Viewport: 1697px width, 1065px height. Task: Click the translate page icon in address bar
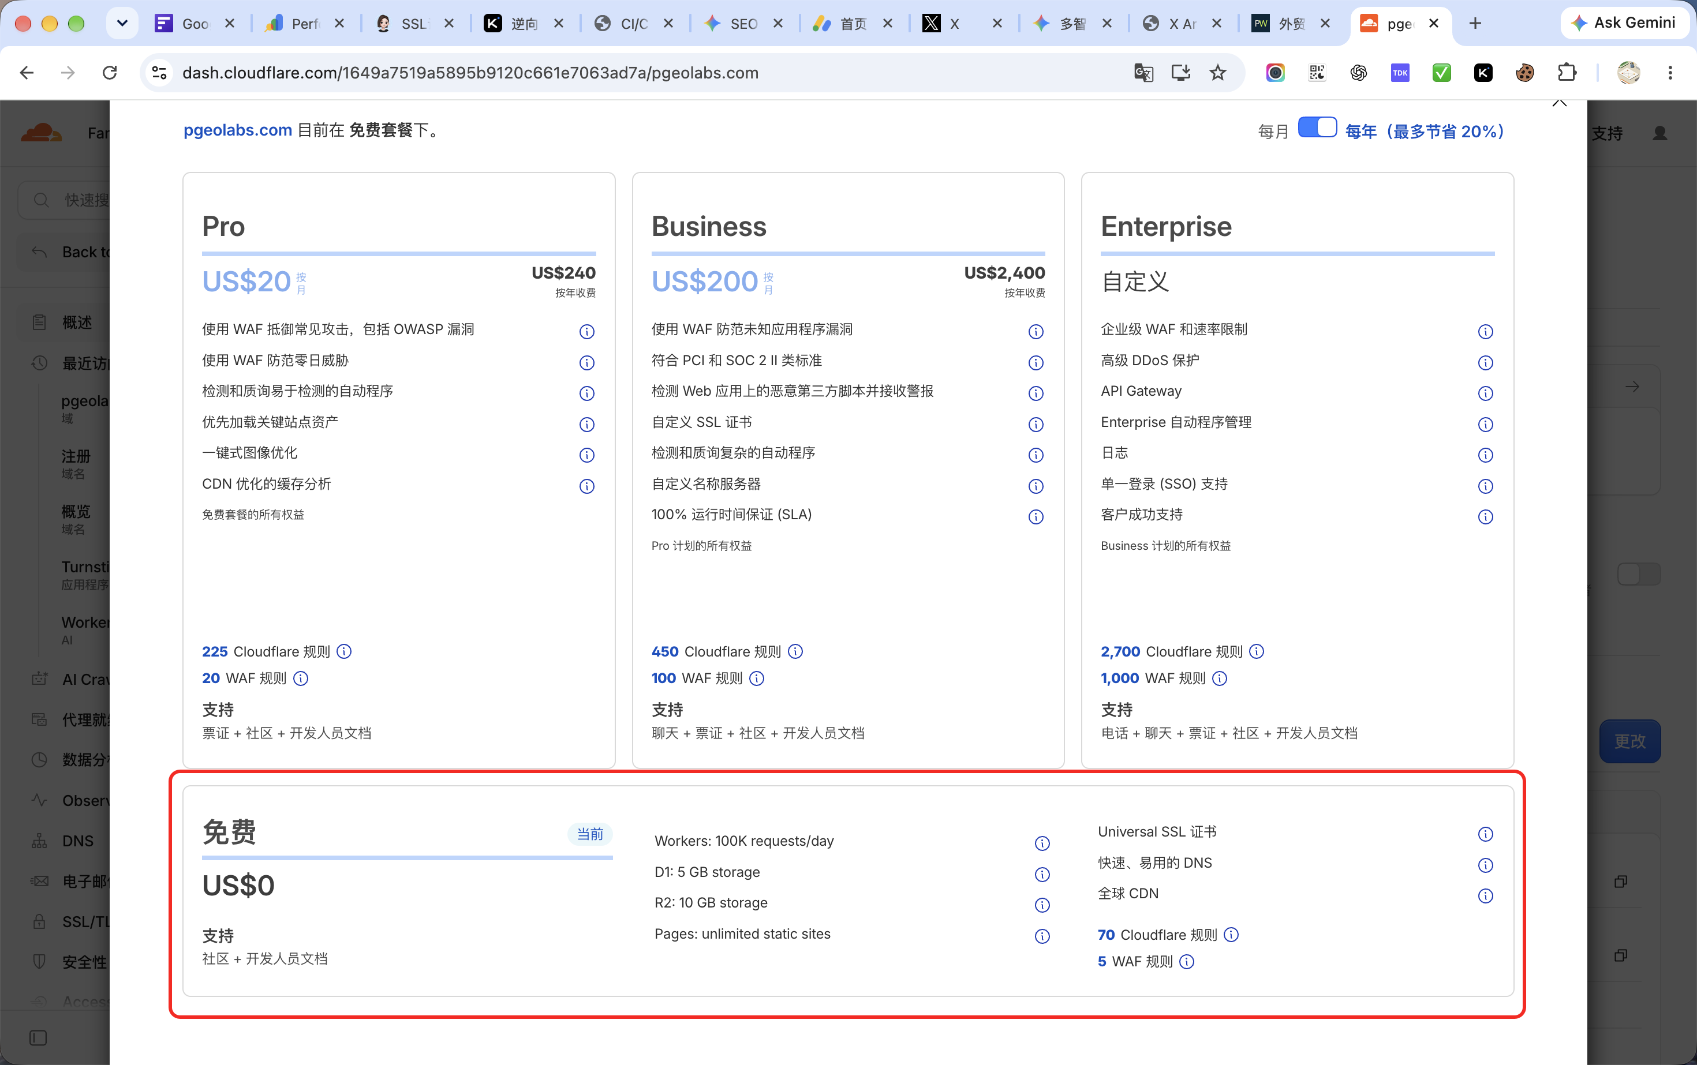point(1143,73)
